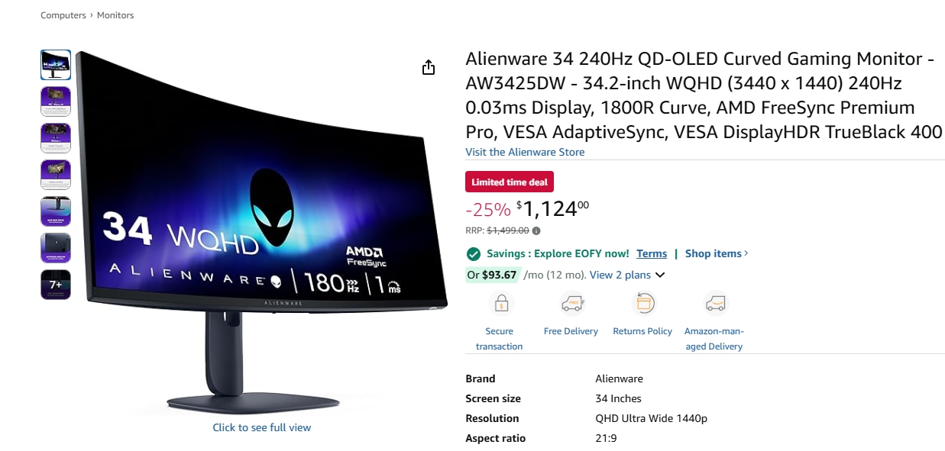Click the share icon above product image
The image size is (945, 451).
pos(429,67)
